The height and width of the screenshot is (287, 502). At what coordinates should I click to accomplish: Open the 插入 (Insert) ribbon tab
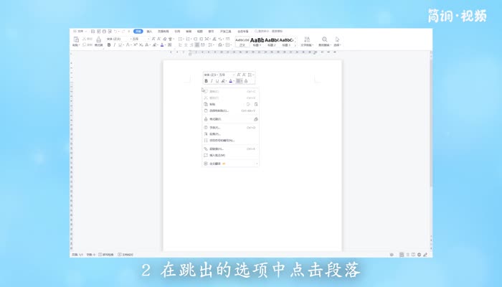point(149,32)
